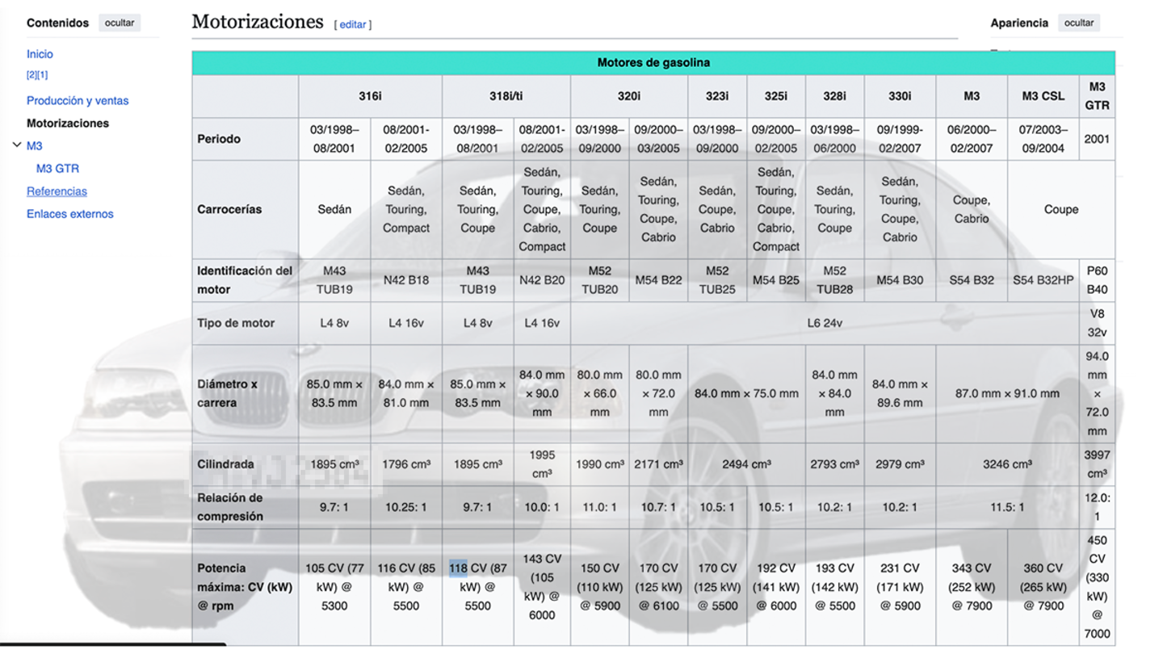Viewport: 1163px width, 654px height.
Task: Click the M54 B30 engine cell
Action: tap(900, 280)
